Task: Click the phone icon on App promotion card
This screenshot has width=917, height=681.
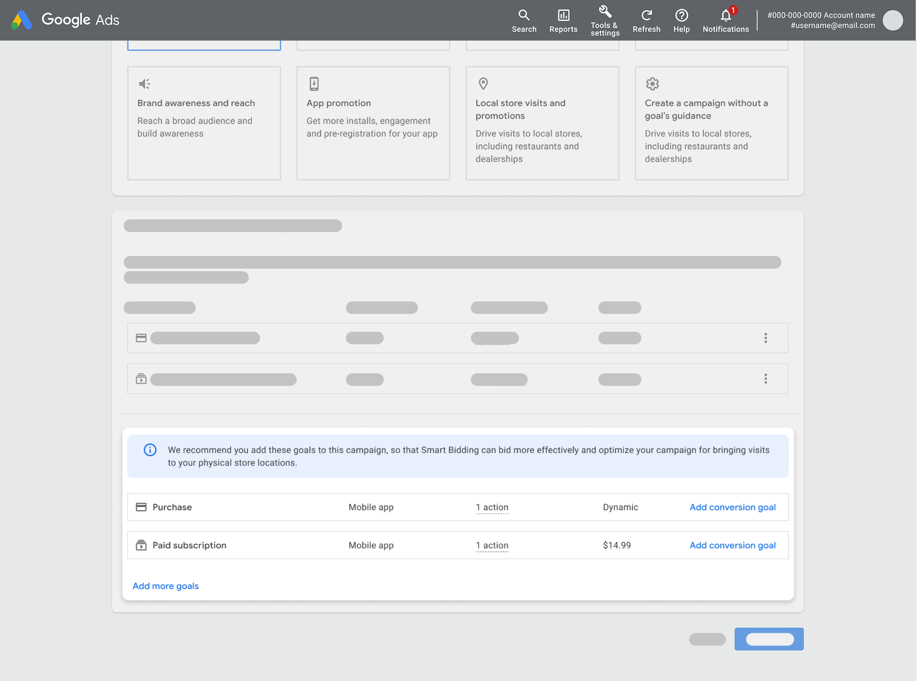Action: 314,83
